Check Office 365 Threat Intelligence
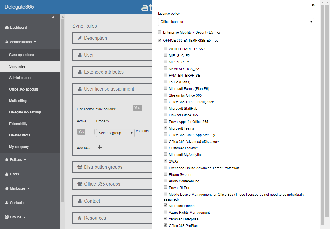The height and width of the screenshot is (229, 330). click(x=165, y=101)
